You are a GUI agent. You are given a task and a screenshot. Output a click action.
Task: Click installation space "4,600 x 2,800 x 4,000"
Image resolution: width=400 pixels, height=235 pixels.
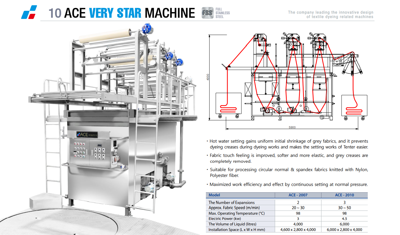tap(298, 230)
